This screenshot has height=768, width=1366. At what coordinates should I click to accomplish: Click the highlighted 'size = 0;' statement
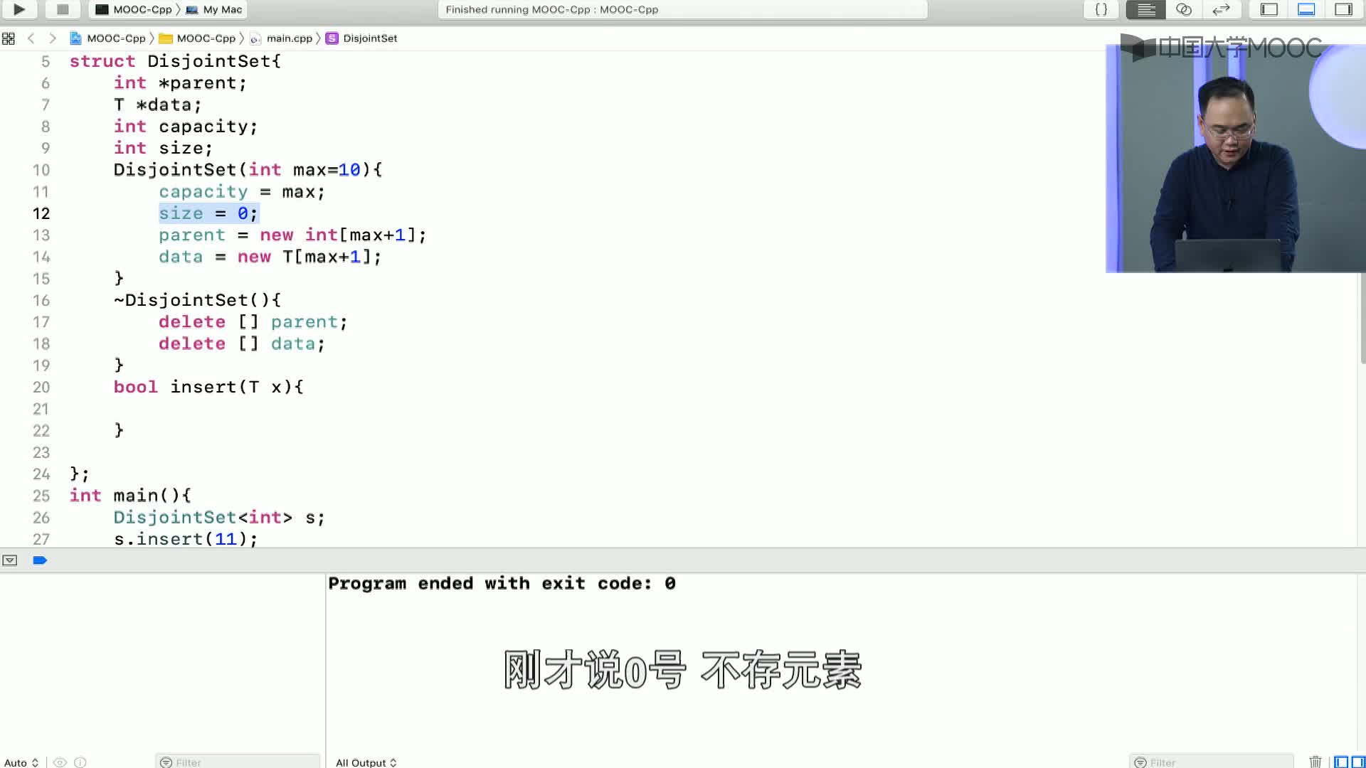coord(208,213)
